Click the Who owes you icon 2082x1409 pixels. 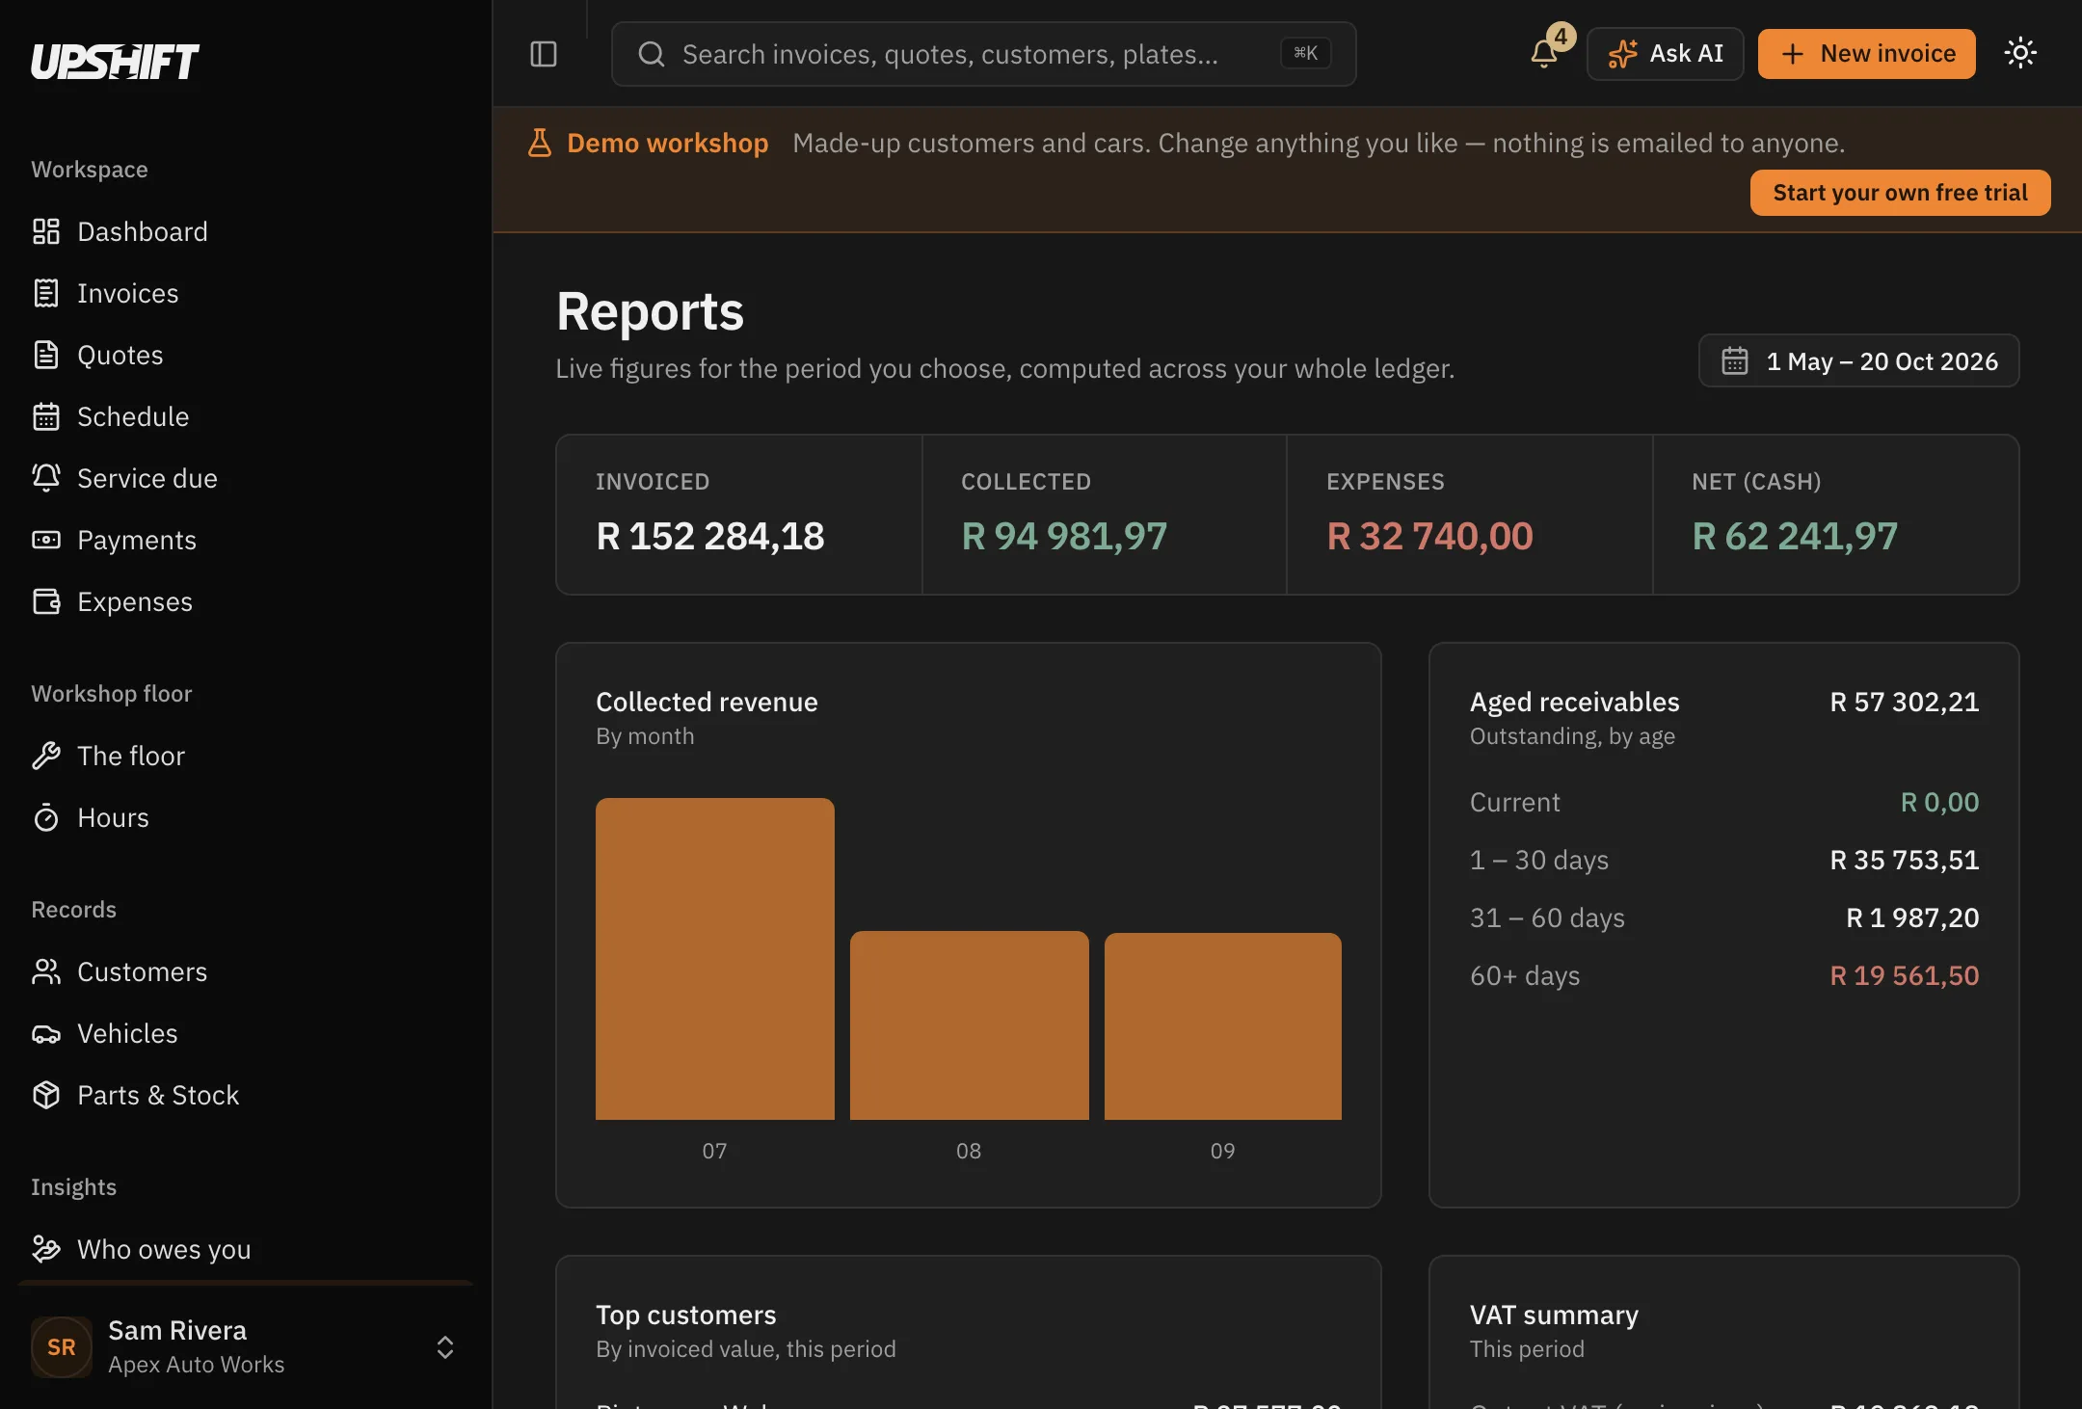[x=46, y=1249]
